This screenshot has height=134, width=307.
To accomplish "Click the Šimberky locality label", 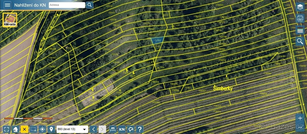I will [x=223, y=89].
